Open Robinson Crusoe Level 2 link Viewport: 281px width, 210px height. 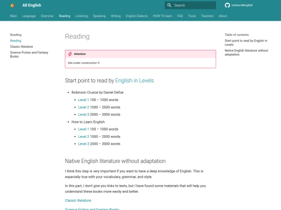[83, 107]
